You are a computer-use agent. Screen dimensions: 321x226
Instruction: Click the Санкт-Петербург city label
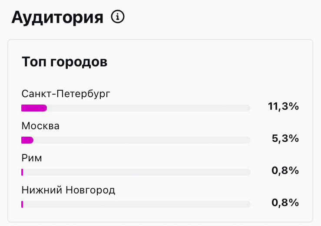point(66,94)
